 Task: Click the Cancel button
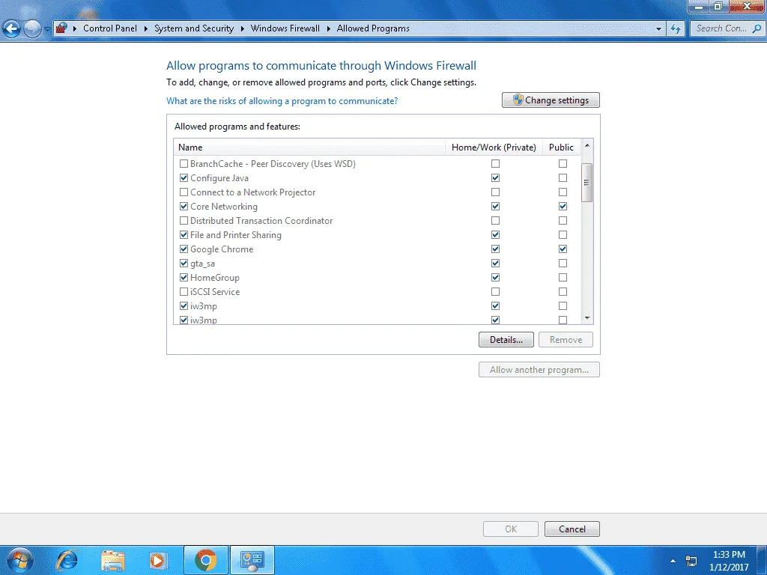point(572,529)
